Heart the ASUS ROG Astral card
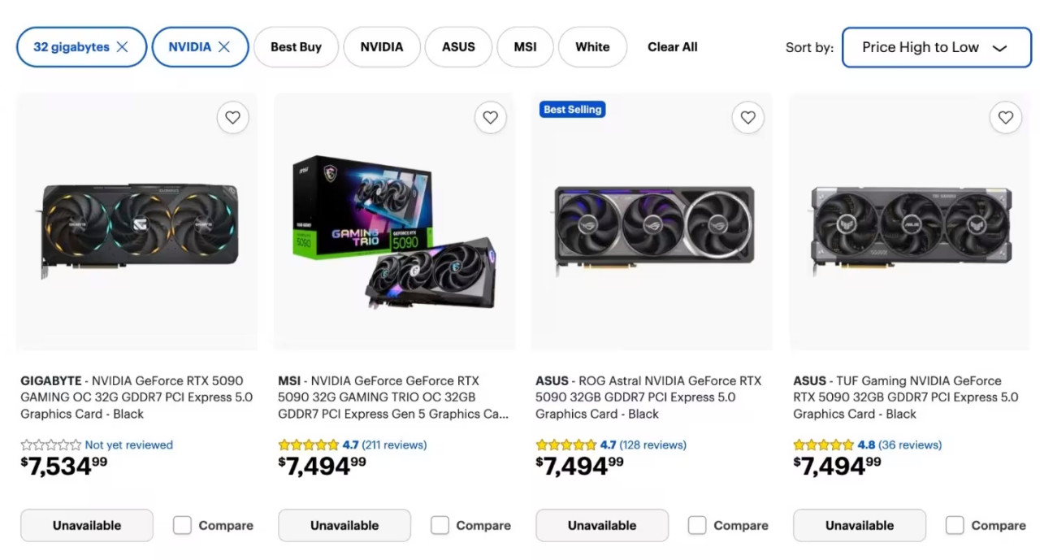1040x560 pixels. pos(747,118)
